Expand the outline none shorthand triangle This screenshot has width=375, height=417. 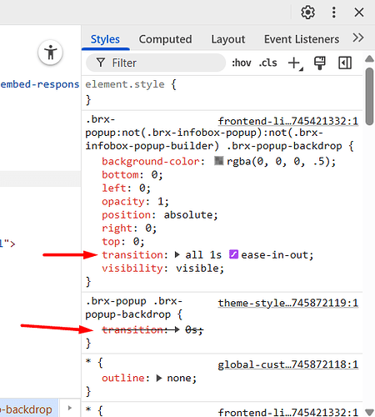(159, 378)
